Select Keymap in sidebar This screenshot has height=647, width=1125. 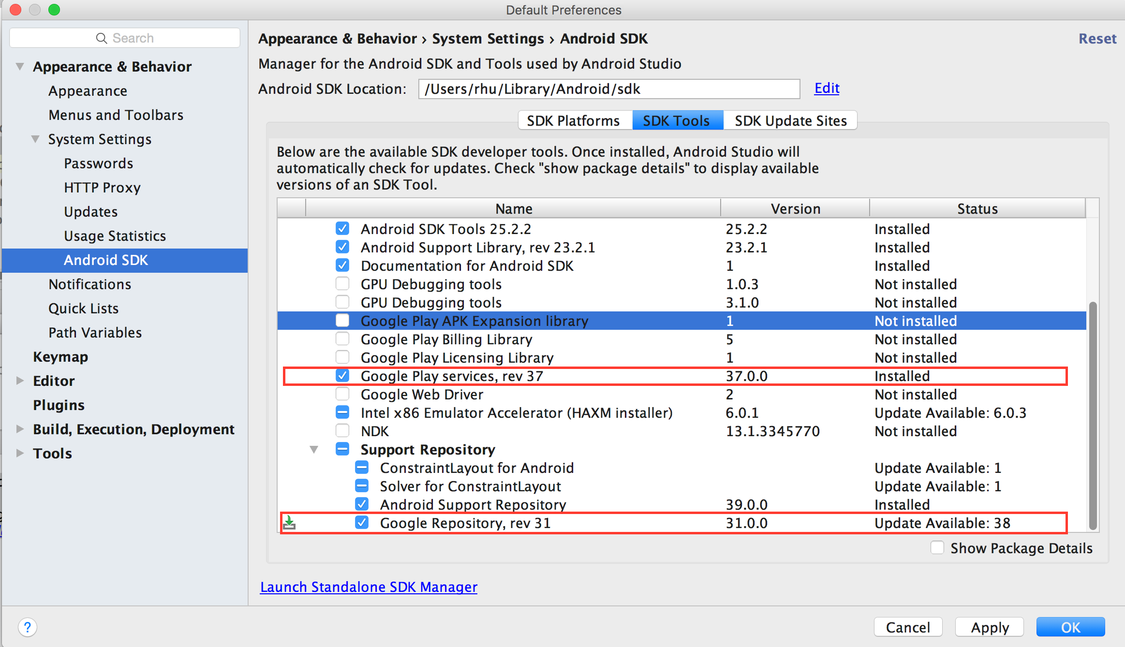(x=60, y=357)
